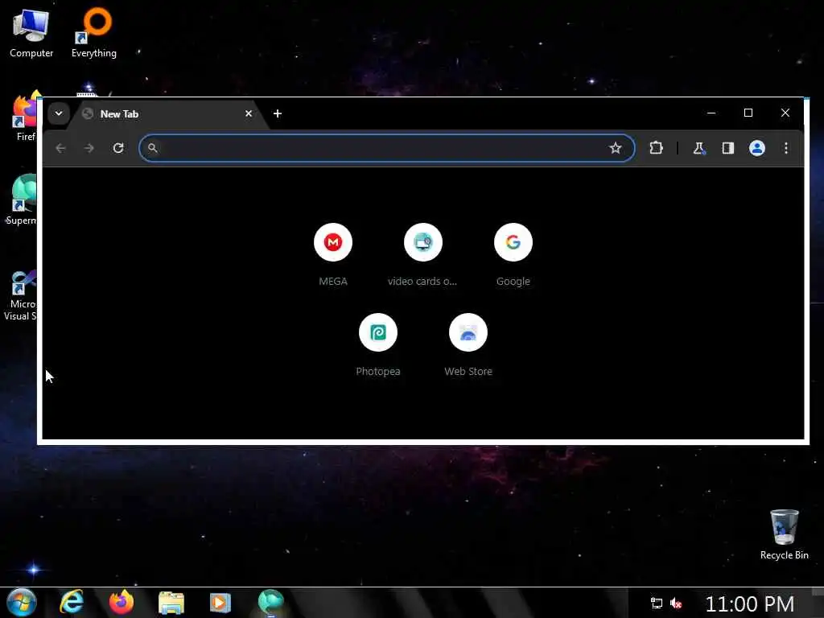
Task: Launch Internet Explorer from taskbar
Action: 72,602
